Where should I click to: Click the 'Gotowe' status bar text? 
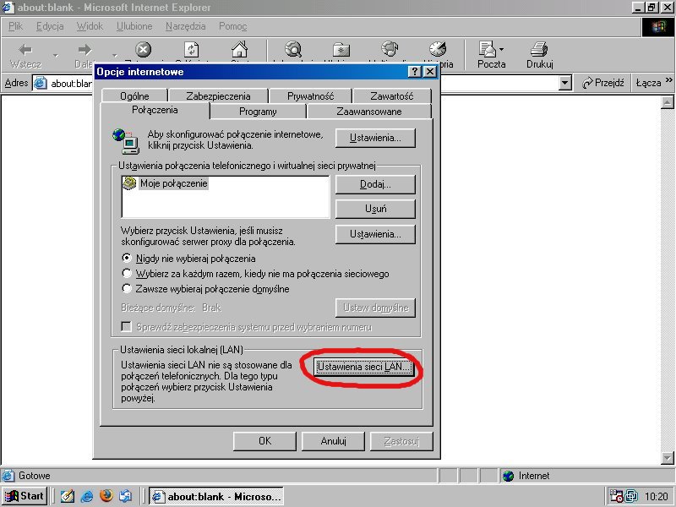coord(34,476)
